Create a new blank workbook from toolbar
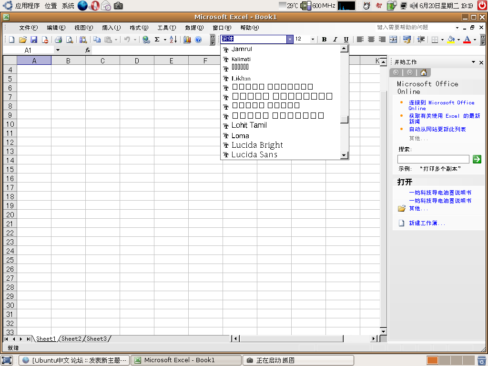The height and width of the screenshot is (366, 488). [12, 40]
